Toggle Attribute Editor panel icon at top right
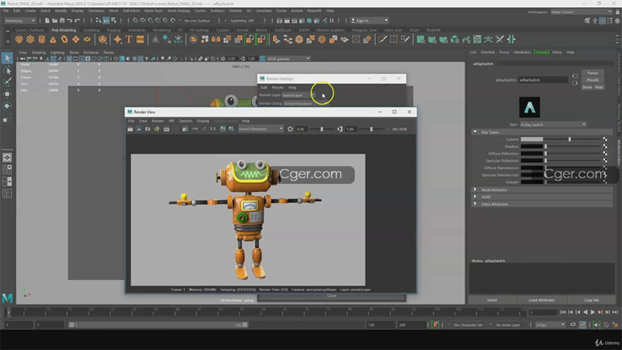Screen dimensions: 622x350 602,21
